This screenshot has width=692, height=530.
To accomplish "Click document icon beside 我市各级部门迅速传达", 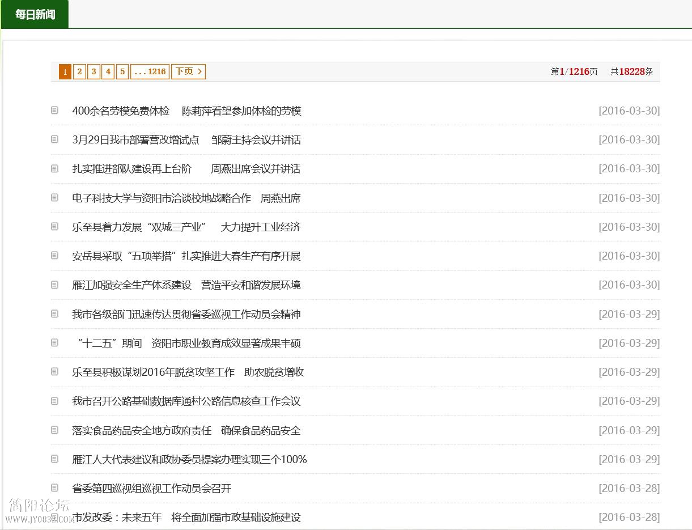I will [x=54, y=313].
